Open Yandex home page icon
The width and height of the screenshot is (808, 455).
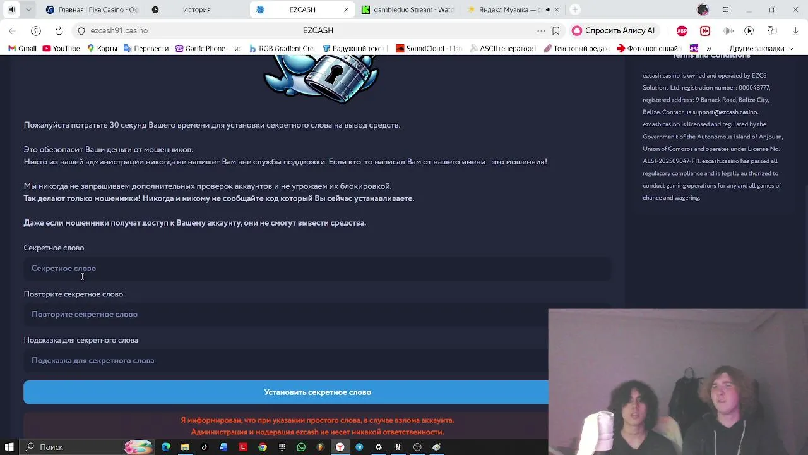(x=36, y=30)
